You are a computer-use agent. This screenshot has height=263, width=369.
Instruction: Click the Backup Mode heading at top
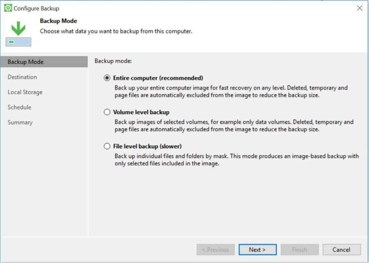tap(58, 21)
